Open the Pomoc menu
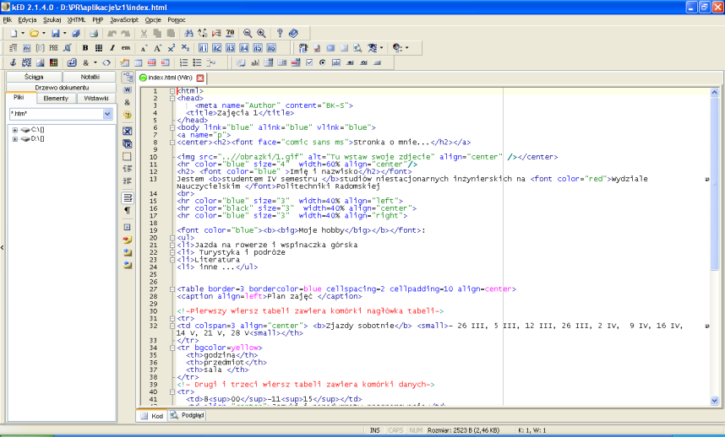The width and height of the screenshot is (725, 437). (x=177, y=20)
